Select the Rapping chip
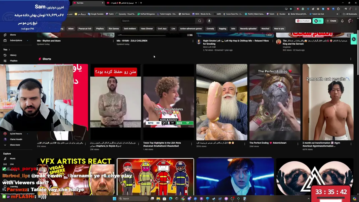This screenshot has height=202, width=359. (222, 29)
